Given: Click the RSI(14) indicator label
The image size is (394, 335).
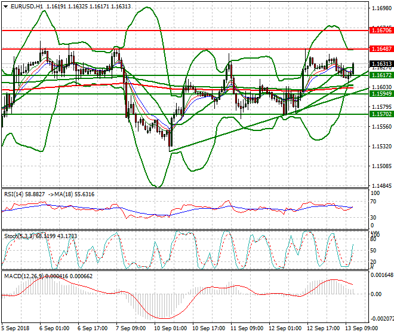Looking at the screenshot, I should (x=14, y=194).
